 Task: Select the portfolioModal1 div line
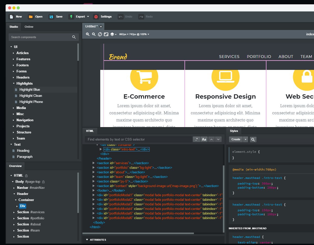point(159,195)
